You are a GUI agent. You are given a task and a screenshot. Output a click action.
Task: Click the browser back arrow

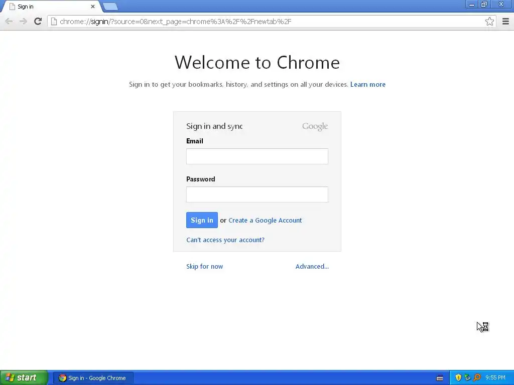coord(9,22)
